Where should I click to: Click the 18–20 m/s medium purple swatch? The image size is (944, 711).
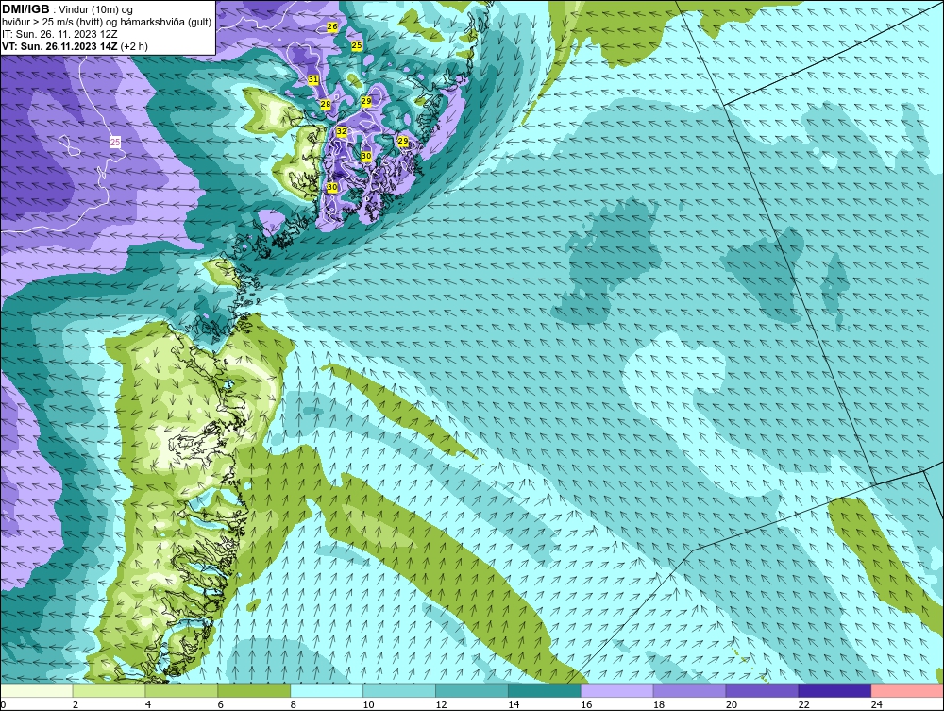coord(689,690)
